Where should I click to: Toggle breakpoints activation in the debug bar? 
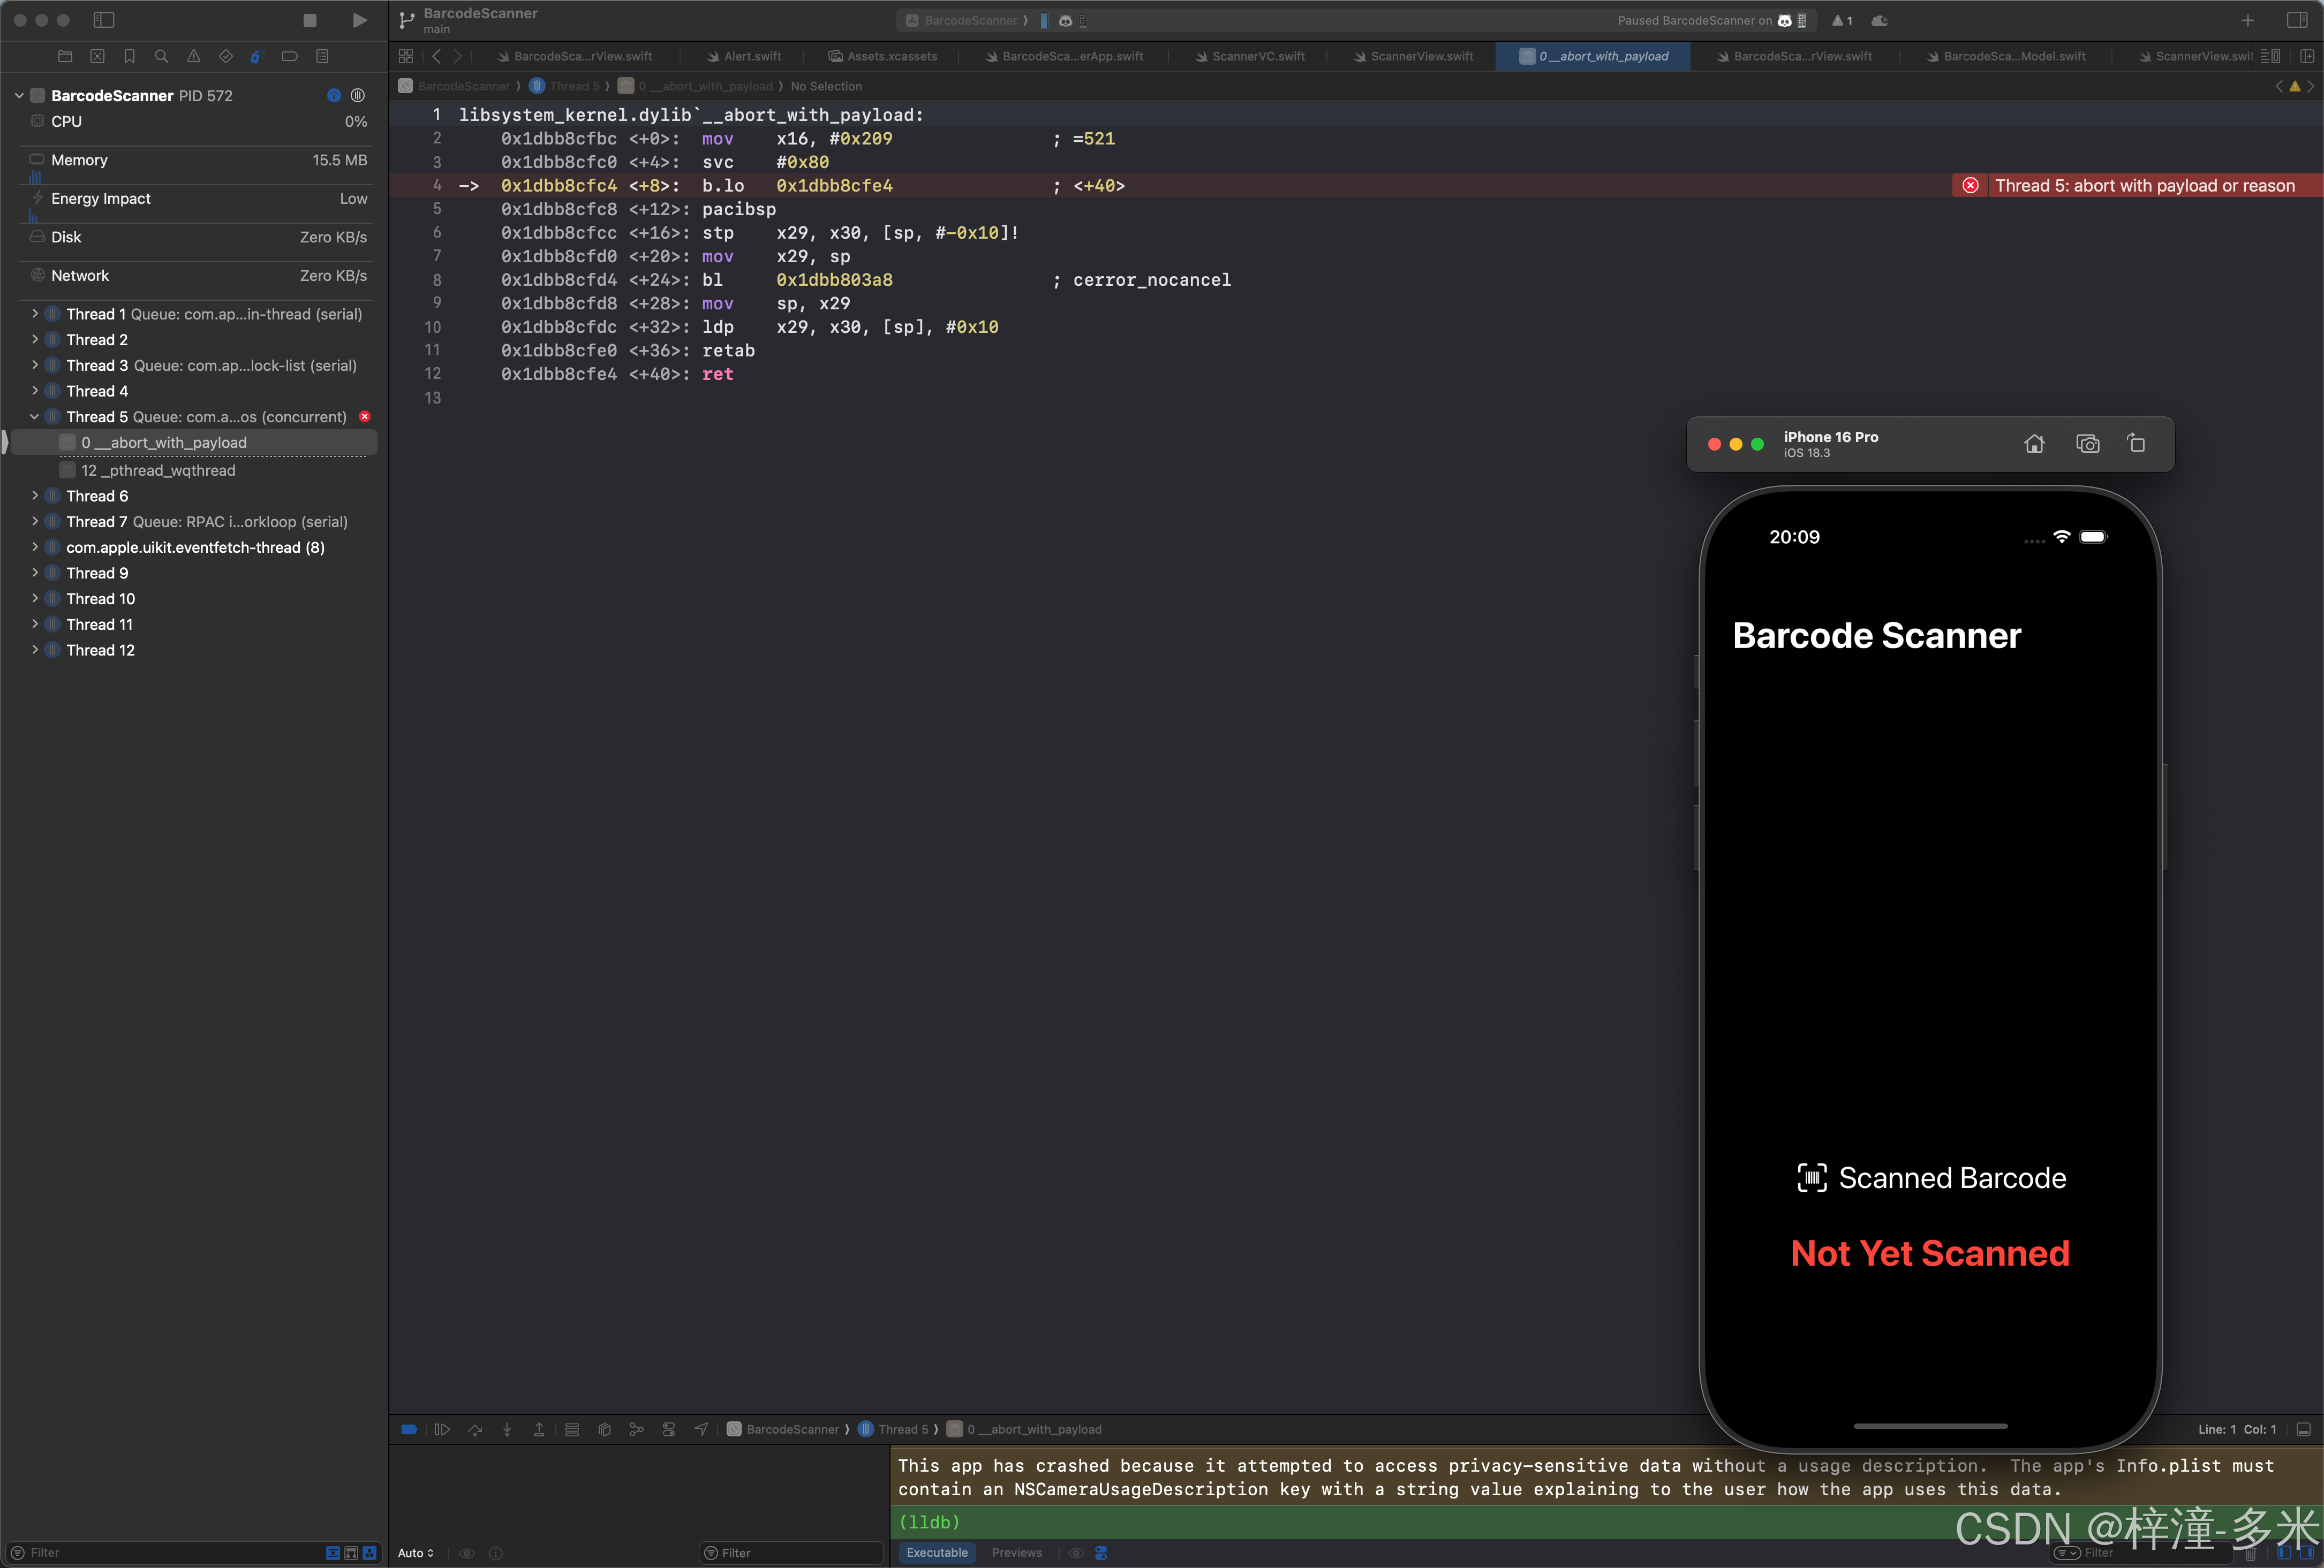[409, 1429]
